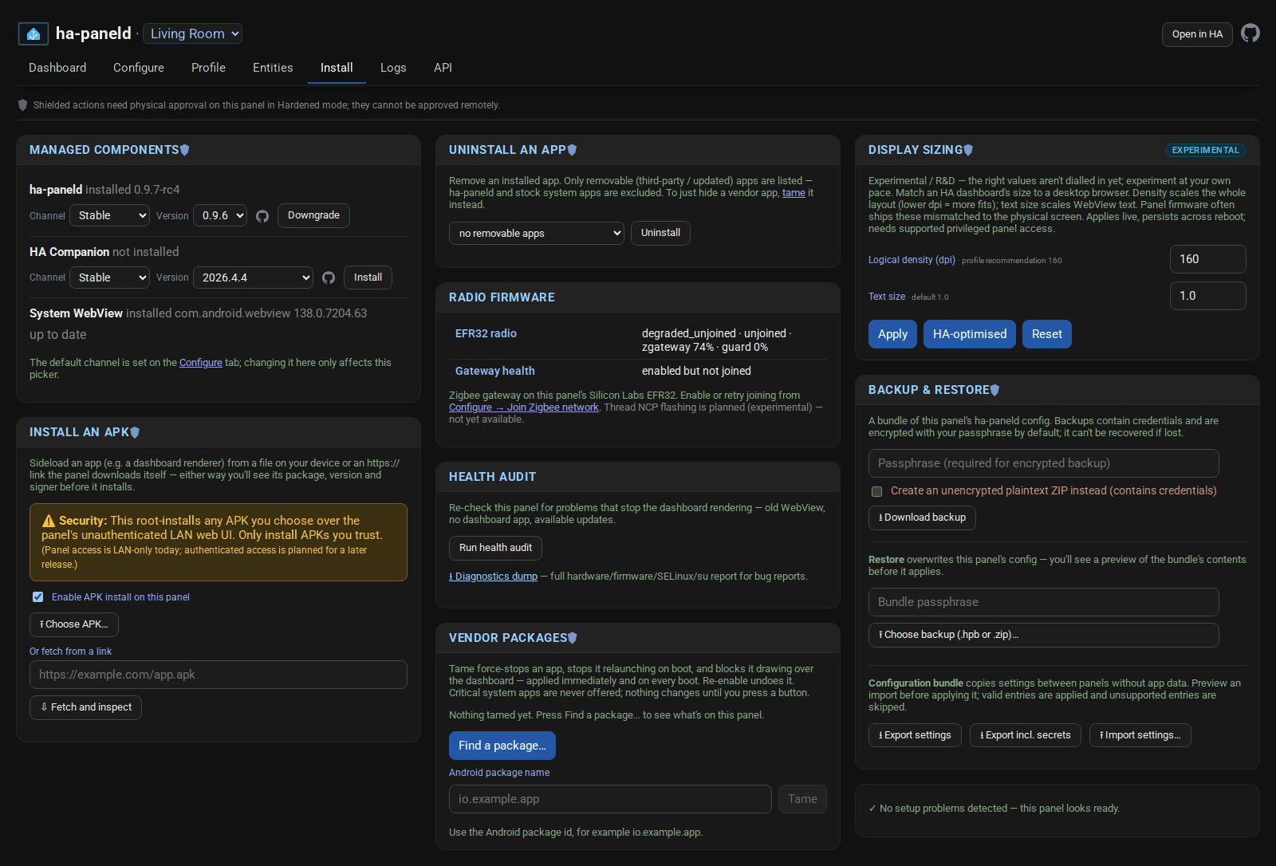Viewport: 1276px width, 866px height.
Task: Click shield icon beside Uninstall an App heading
Action: point(572,150)
